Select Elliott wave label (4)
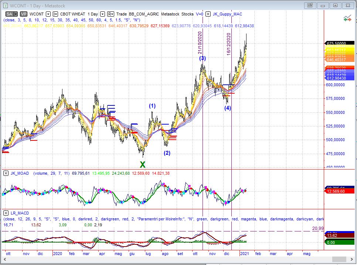Screen dimensions: 357x265 pyautogui.click(x=228, y=108)
